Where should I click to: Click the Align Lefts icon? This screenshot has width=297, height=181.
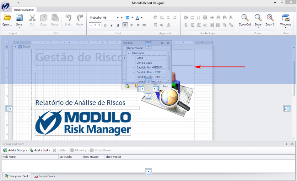tap(162, 18)
